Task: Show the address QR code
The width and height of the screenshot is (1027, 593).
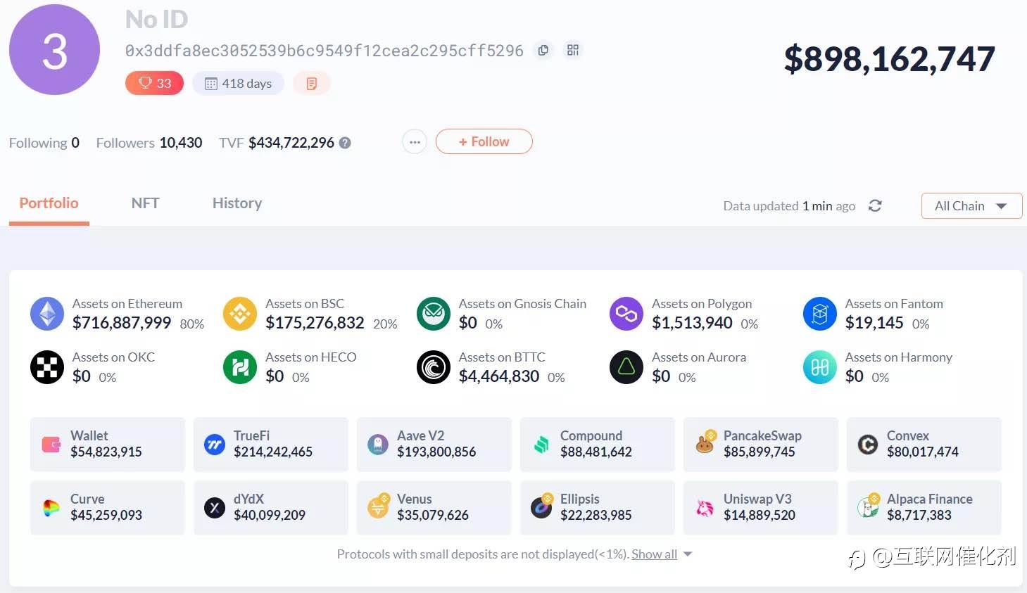Action: point(573,51)
